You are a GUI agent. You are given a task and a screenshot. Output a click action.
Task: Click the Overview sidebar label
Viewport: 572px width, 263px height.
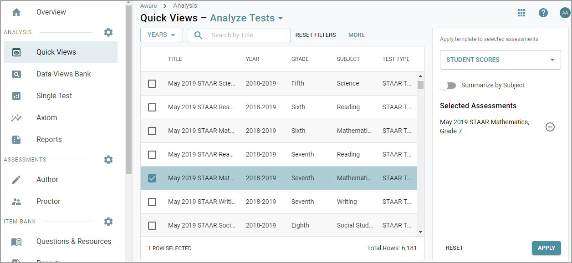tap(51, 12)
